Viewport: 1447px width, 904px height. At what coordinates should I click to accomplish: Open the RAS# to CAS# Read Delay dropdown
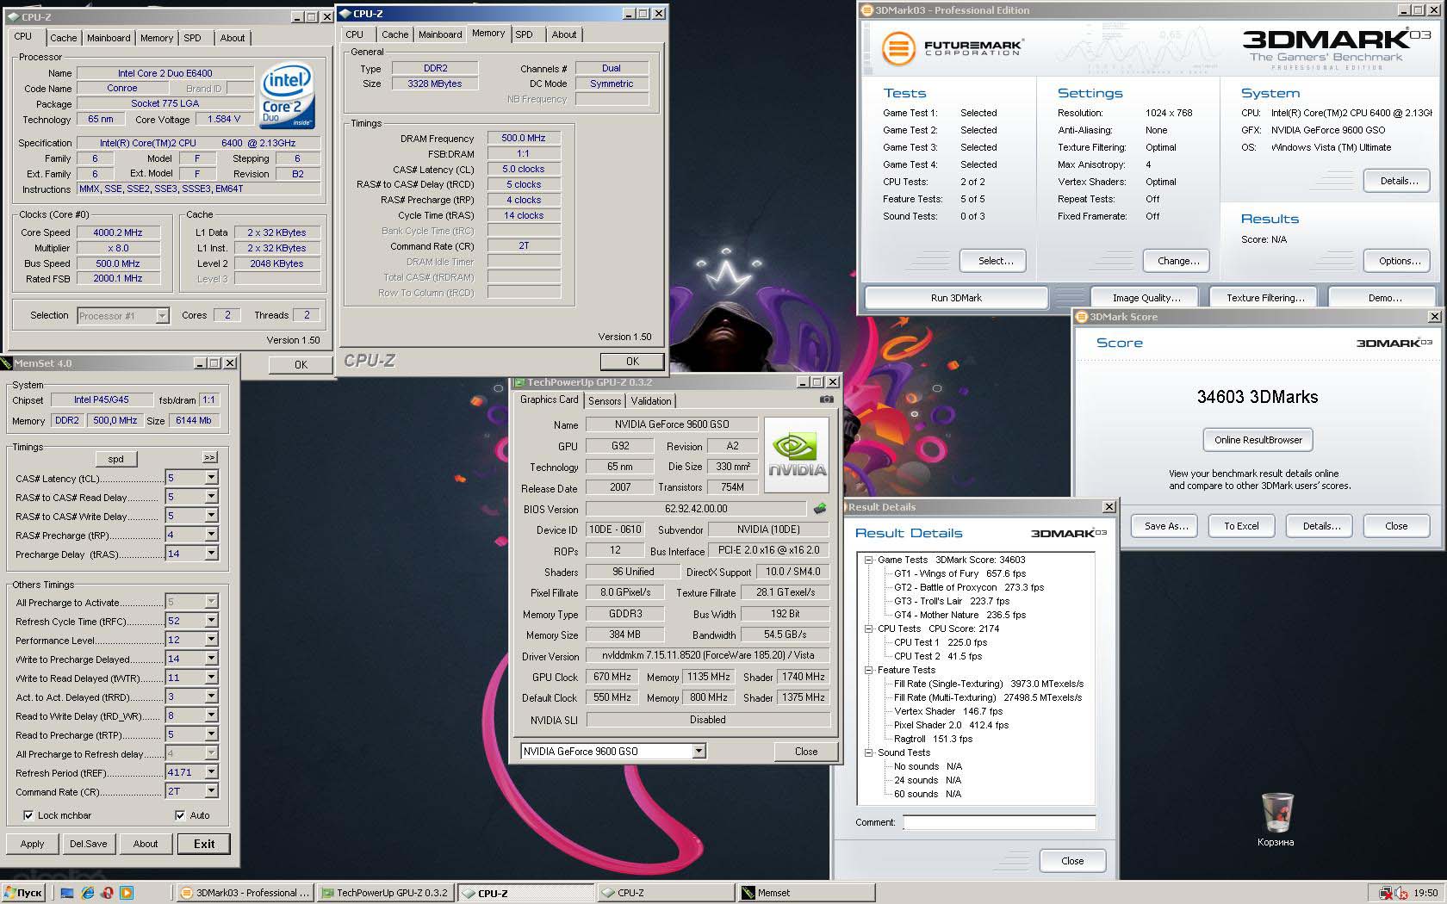211,497
